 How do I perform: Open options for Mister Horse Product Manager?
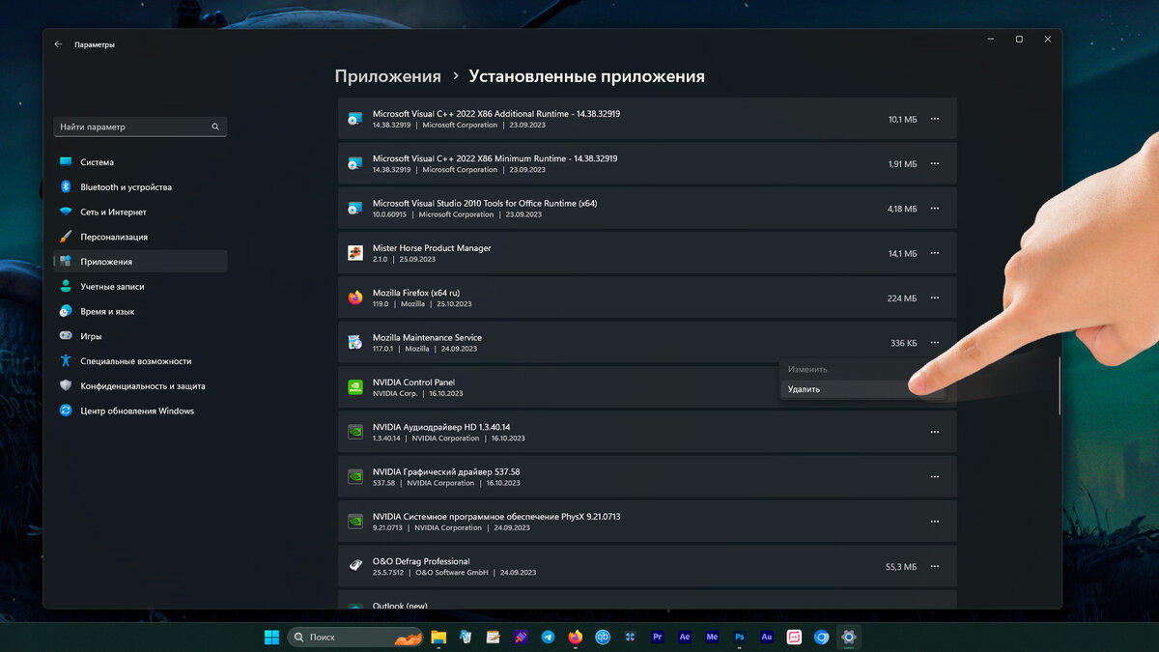(934, 253)
